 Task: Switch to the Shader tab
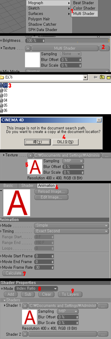tap(27, 186)
